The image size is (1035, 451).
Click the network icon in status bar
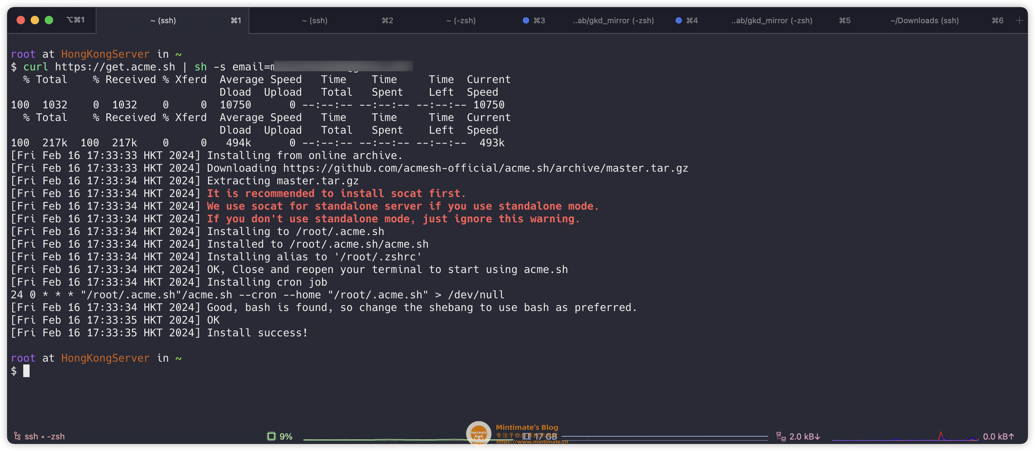[781, 436]
